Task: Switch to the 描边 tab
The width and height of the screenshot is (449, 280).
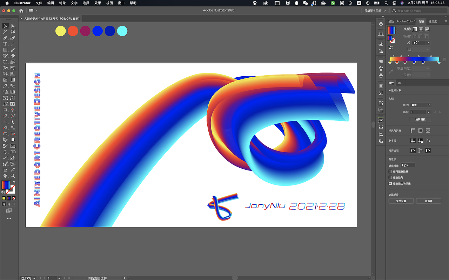Action: (391, 21)
